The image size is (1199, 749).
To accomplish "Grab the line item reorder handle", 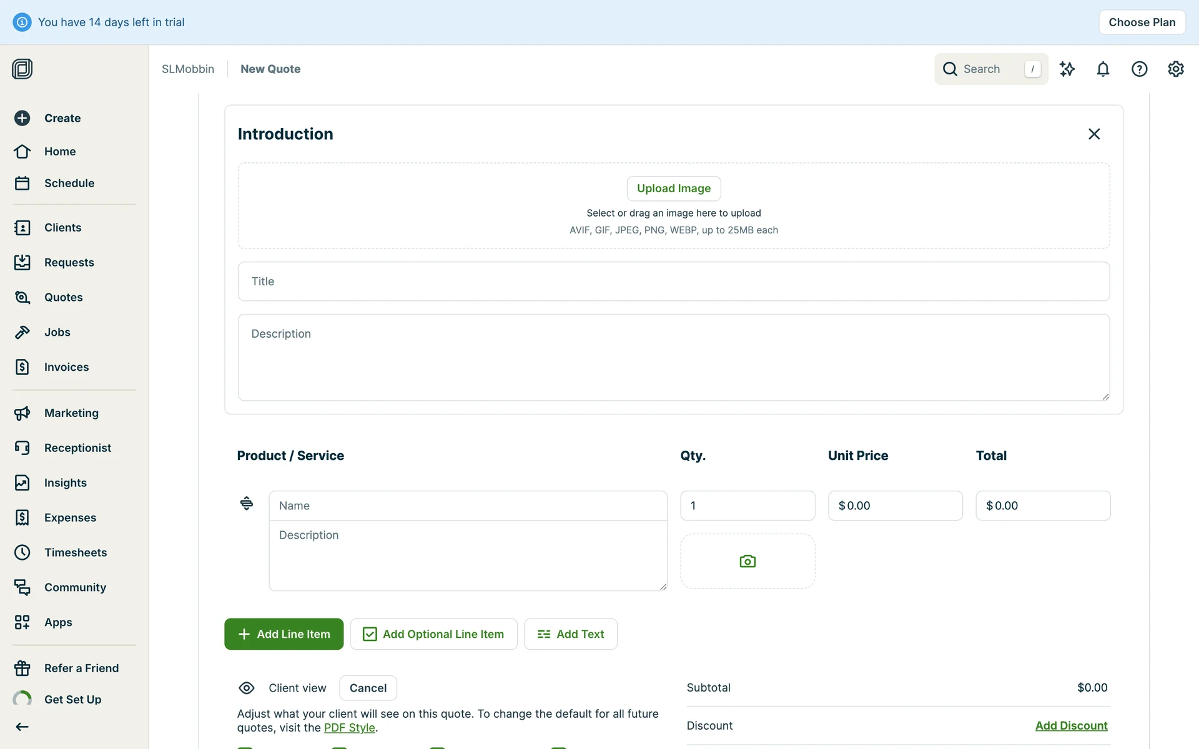I will point(247,503).
